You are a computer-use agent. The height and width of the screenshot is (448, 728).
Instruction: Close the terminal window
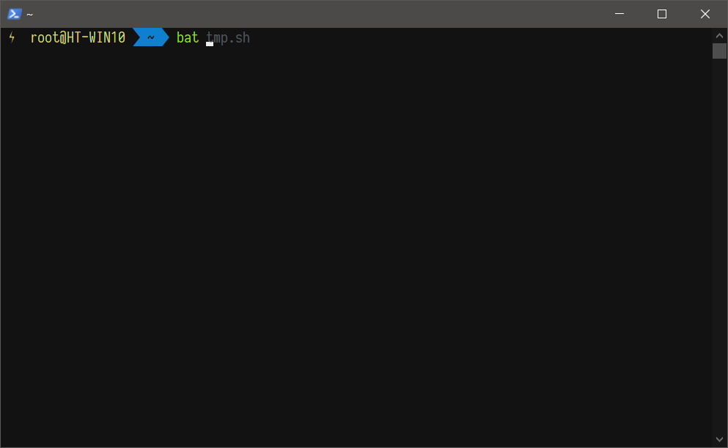pyautogui.click(x=705, y=14)
